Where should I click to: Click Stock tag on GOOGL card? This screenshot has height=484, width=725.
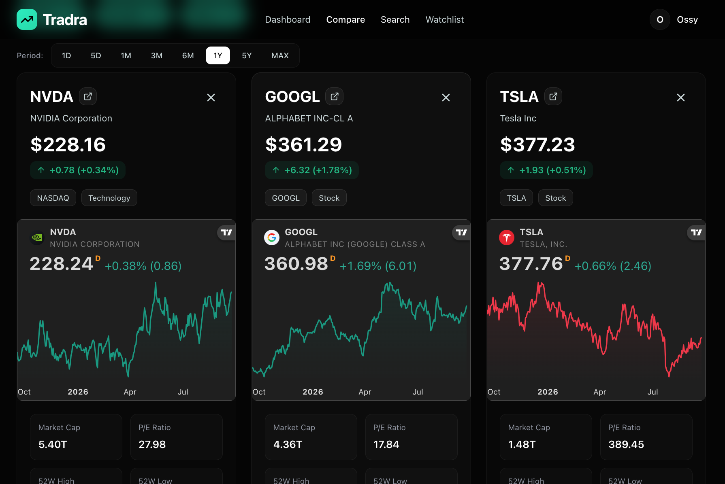pyautogui.click(x=329, y=198)
